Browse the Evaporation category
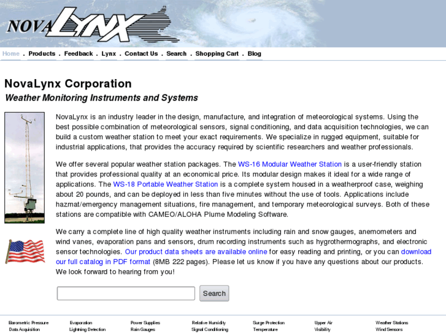The height and width of the screenshot is (334, 446). coord(81,322)
